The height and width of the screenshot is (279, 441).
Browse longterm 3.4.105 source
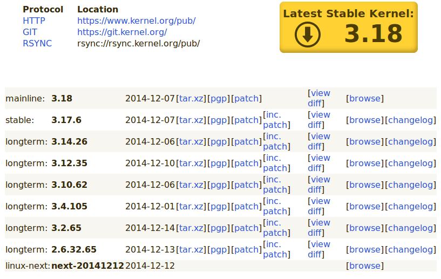[365, 207]
